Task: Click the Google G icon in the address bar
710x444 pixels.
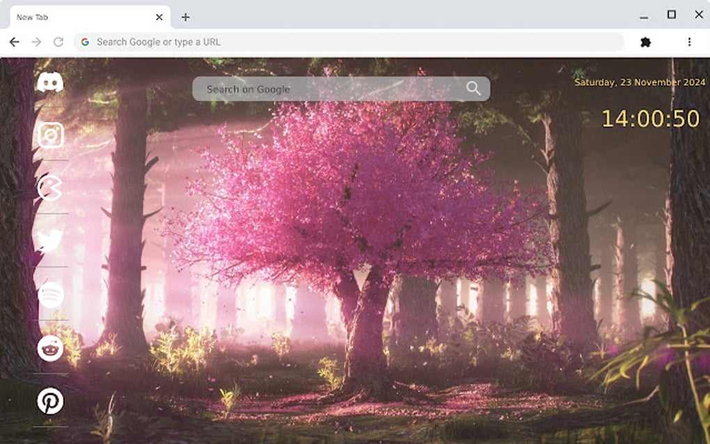Action: click(85, 42)
